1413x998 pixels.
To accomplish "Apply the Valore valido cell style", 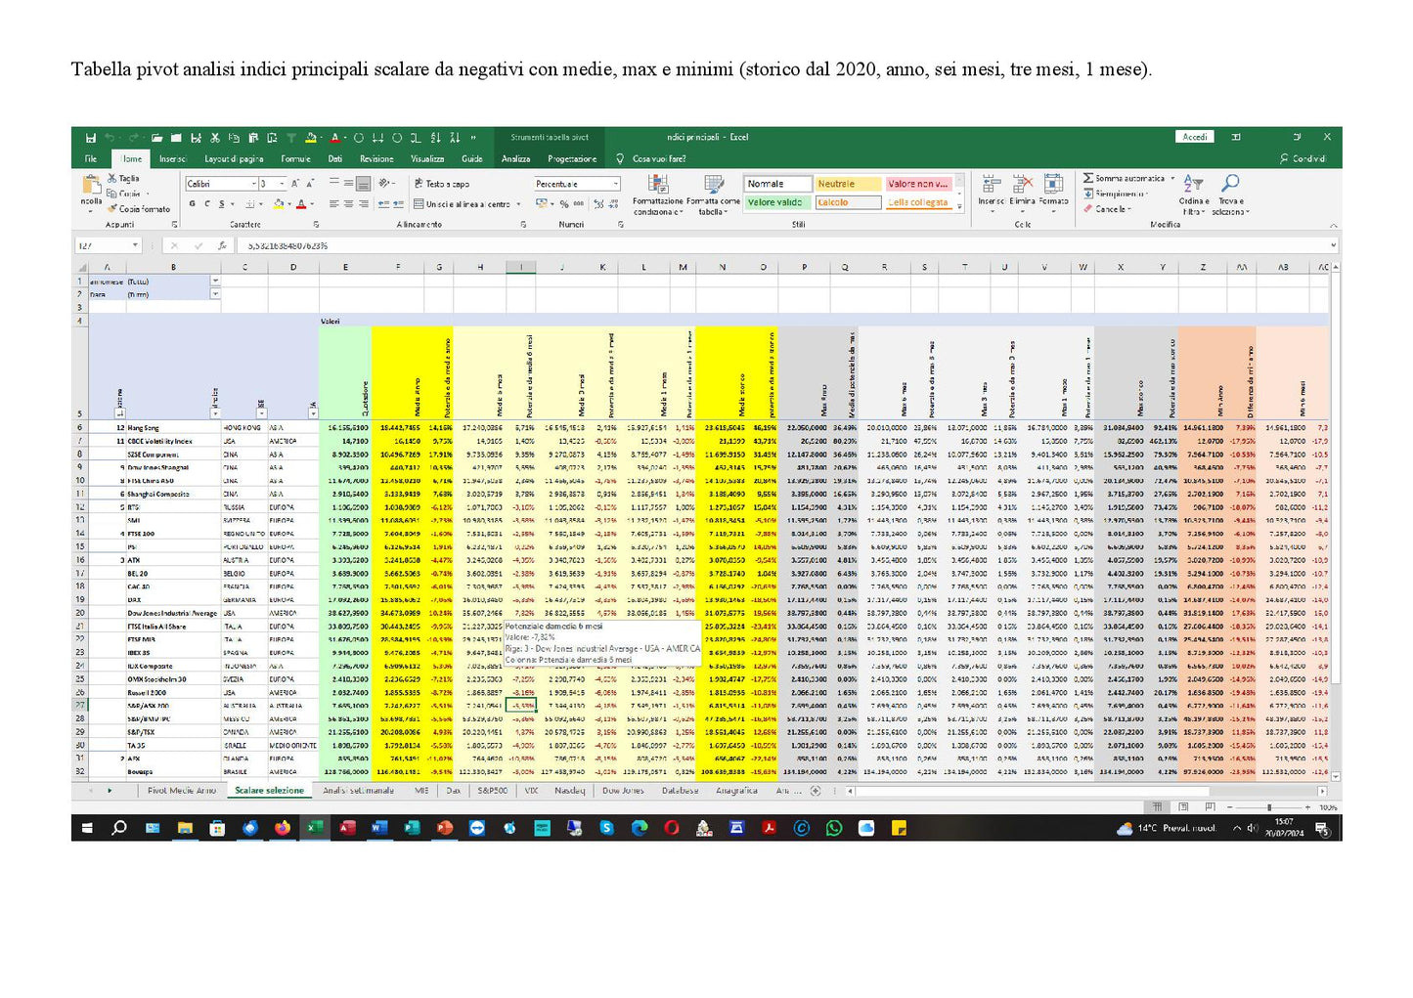I will point(778,202).
